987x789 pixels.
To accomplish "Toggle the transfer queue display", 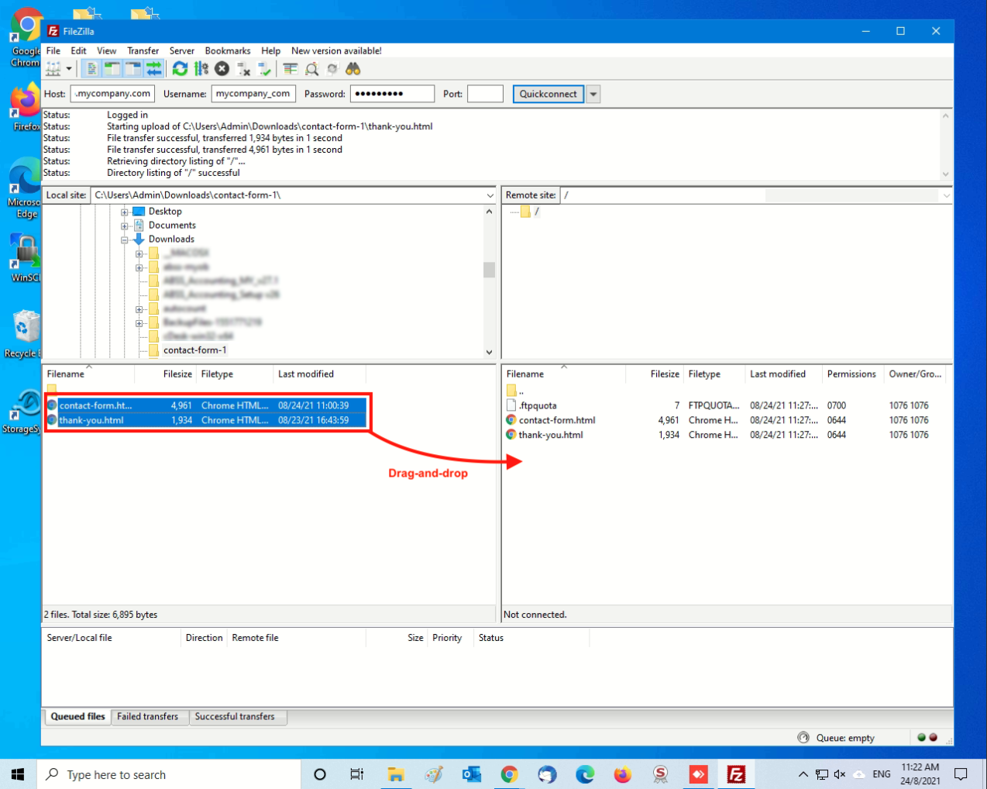I will (x=154, y=69).
